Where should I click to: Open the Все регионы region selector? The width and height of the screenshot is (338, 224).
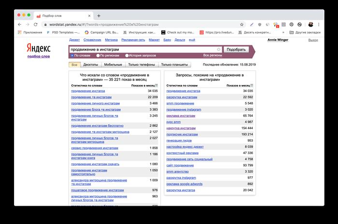212,55
